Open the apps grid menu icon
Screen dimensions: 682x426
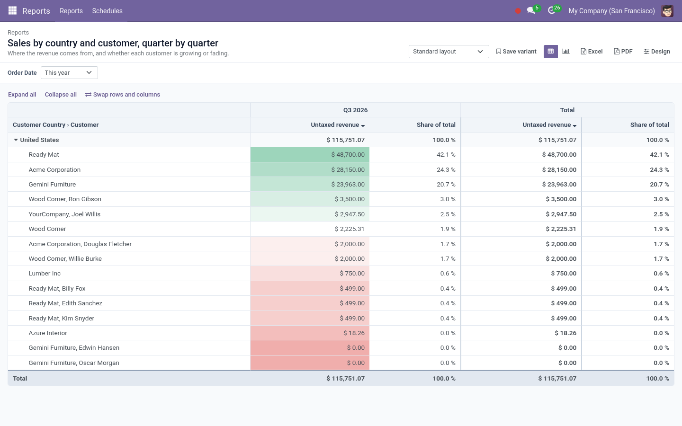[13, 10]
